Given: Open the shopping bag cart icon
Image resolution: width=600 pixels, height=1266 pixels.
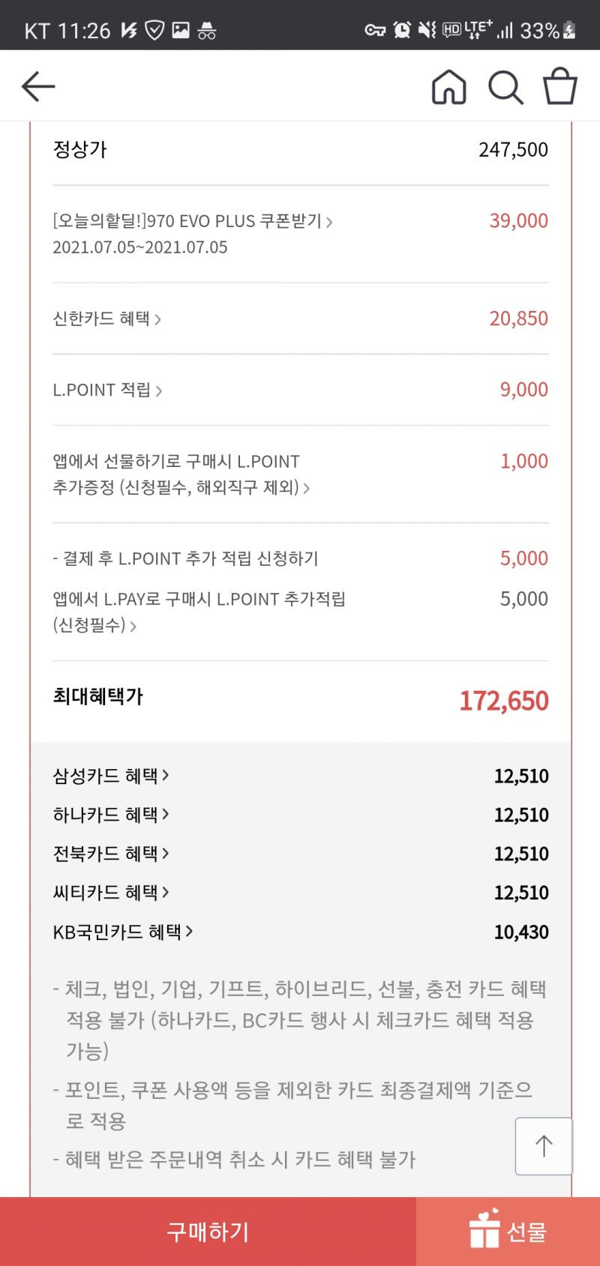Looking at the screenshot, I should tap(560, 86).
